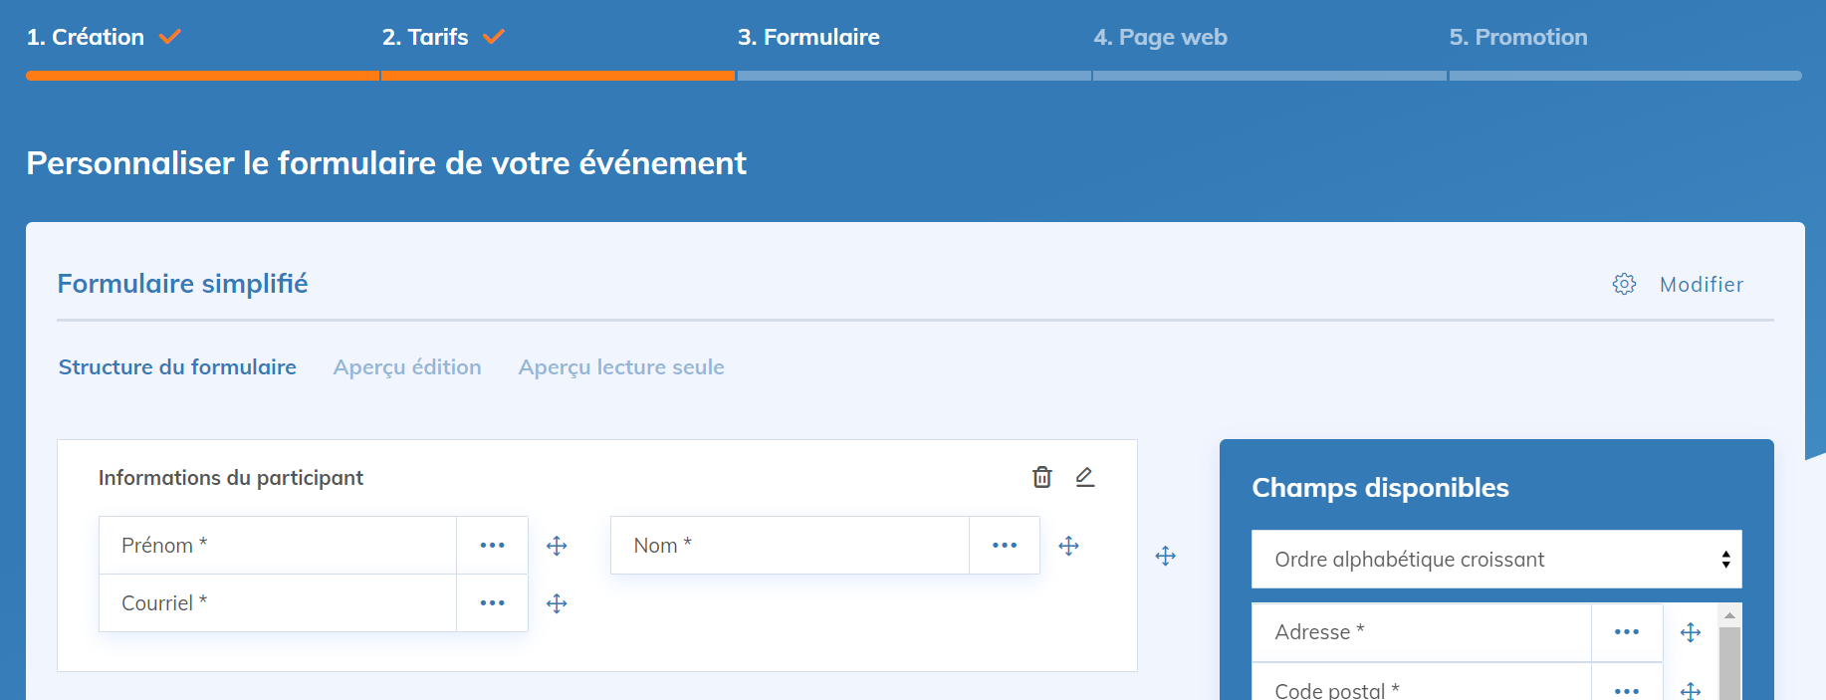Switch to the Aperçu lecture seule tab
The width and height of the screenshot is (1826, 700).
point(621,367)
